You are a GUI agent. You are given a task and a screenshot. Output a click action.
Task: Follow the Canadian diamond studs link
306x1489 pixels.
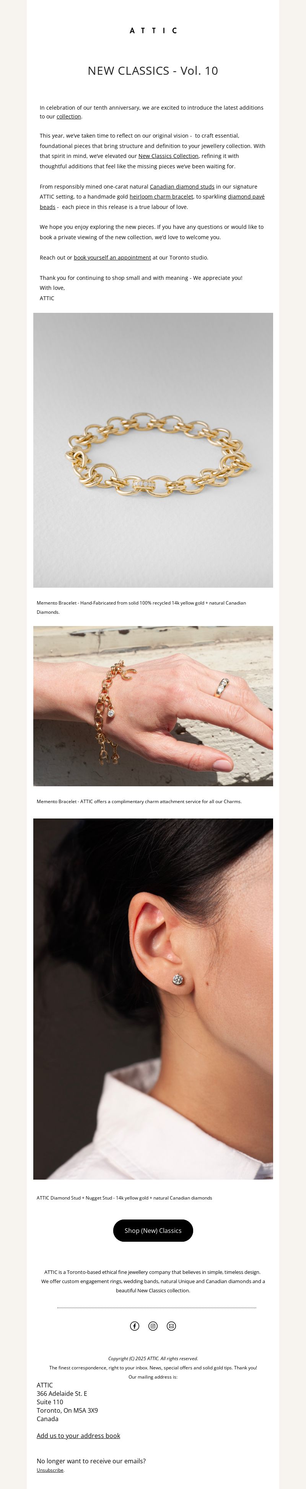(x=182, y=187)
